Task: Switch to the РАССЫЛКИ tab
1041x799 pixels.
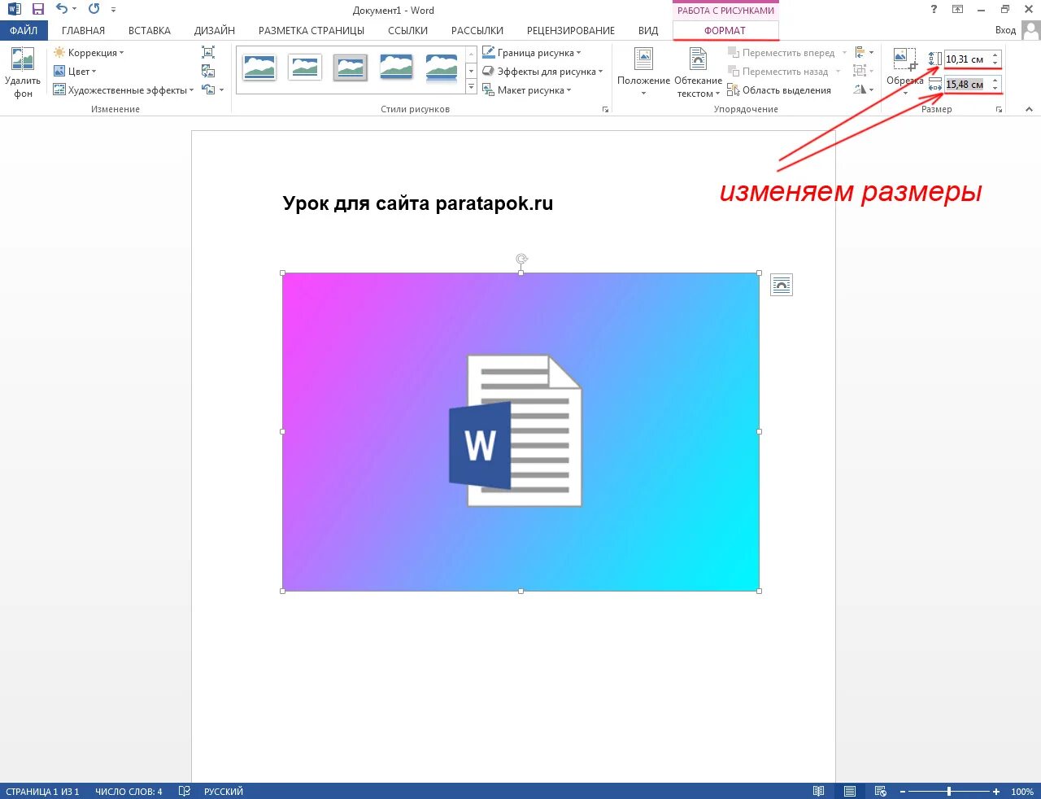Action: tap(477, 30)
